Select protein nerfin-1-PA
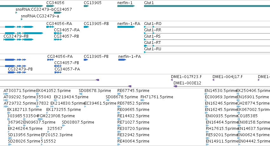Viewport: 270px width, 146px height. point(129,57)
